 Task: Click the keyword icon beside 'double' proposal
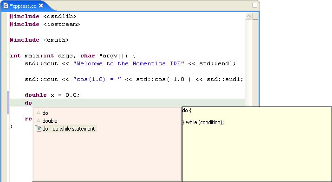[x=38, y=120]
